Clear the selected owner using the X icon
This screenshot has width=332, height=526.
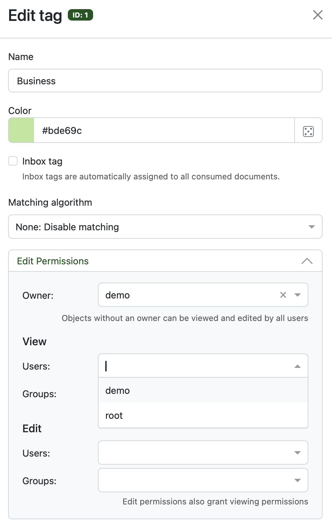pyautogui.click(x=283, y=295)
